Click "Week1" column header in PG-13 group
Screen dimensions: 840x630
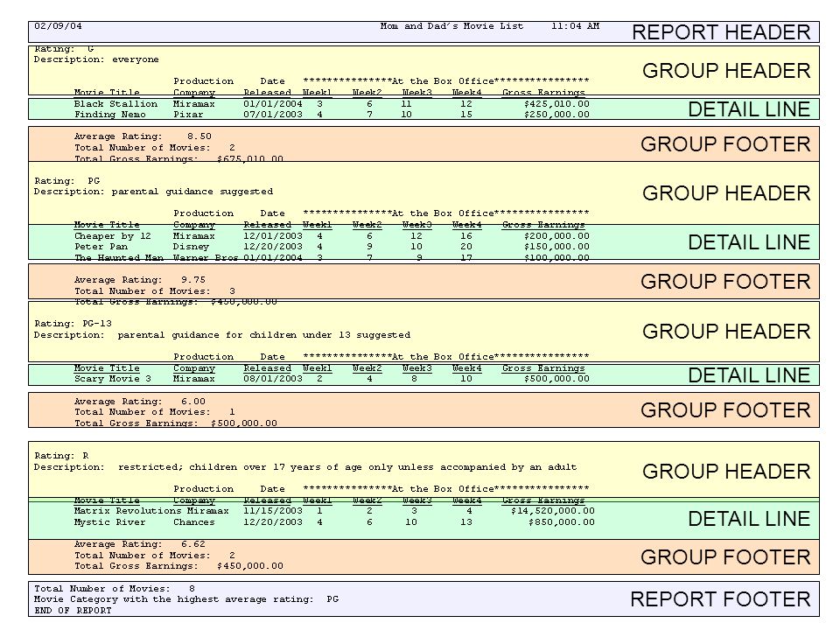pyautogui.click(x=317, y=368)
